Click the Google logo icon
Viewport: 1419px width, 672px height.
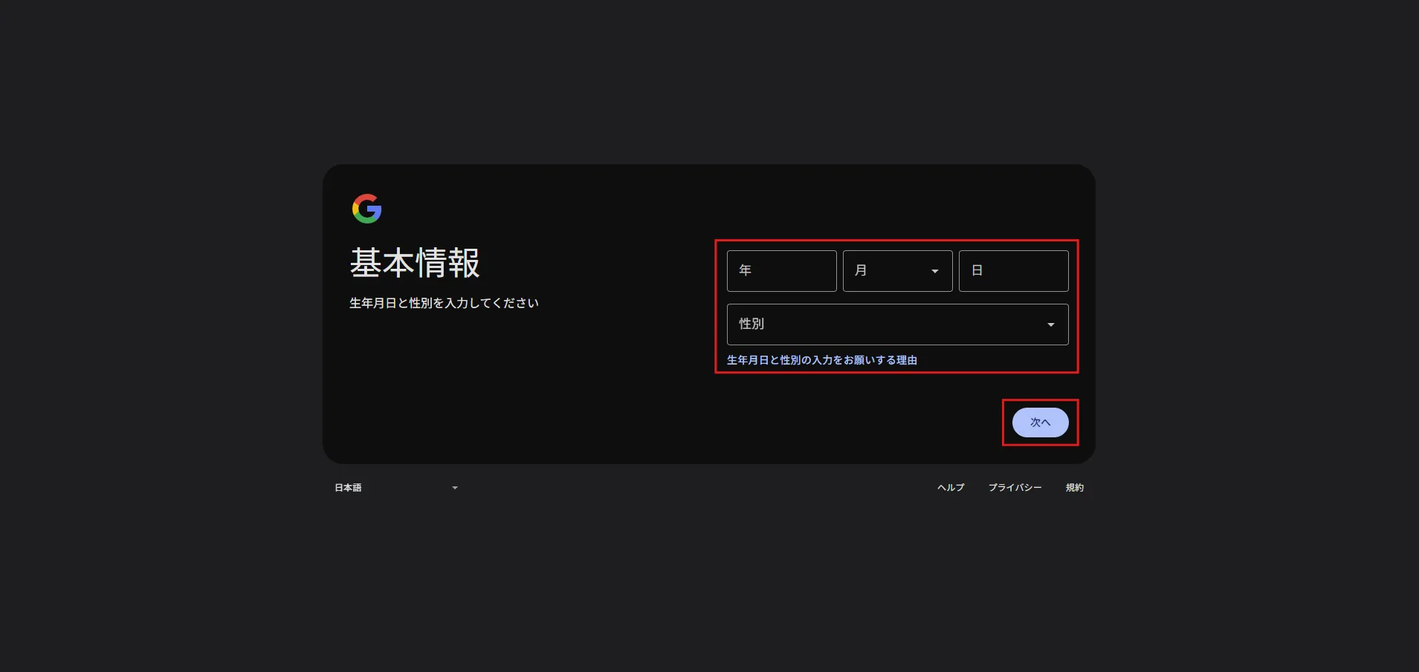click(366, 209)
